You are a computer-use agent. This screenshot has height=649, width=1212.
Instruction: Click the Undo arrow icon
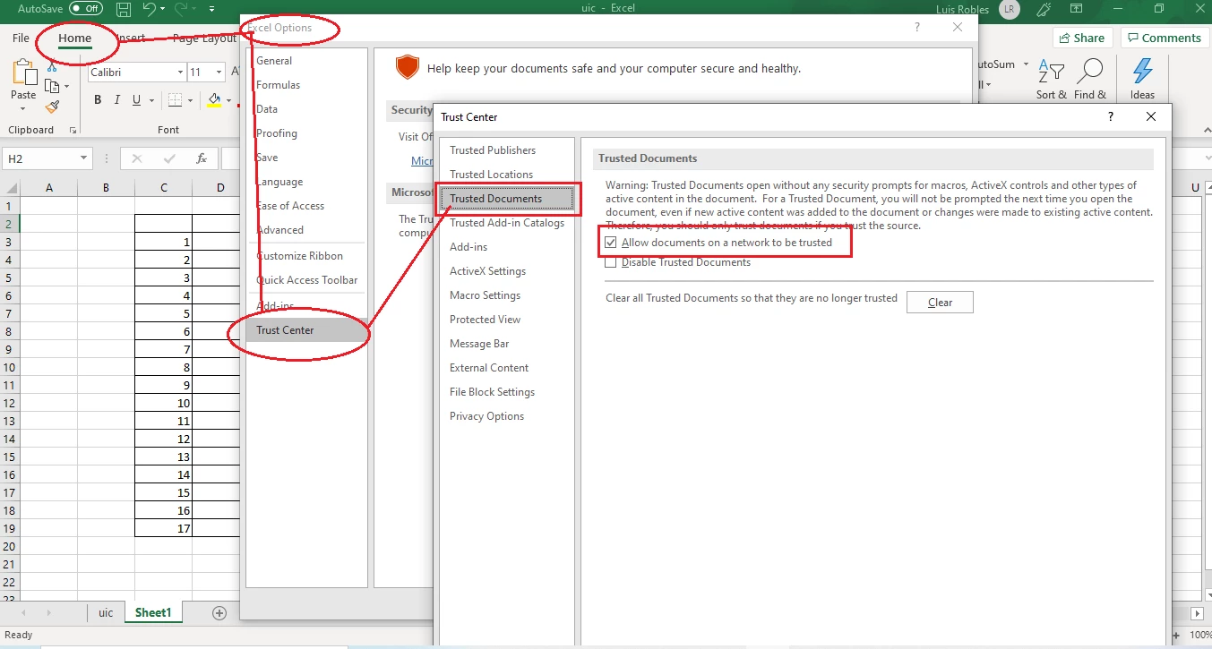(x=151, y=9)
